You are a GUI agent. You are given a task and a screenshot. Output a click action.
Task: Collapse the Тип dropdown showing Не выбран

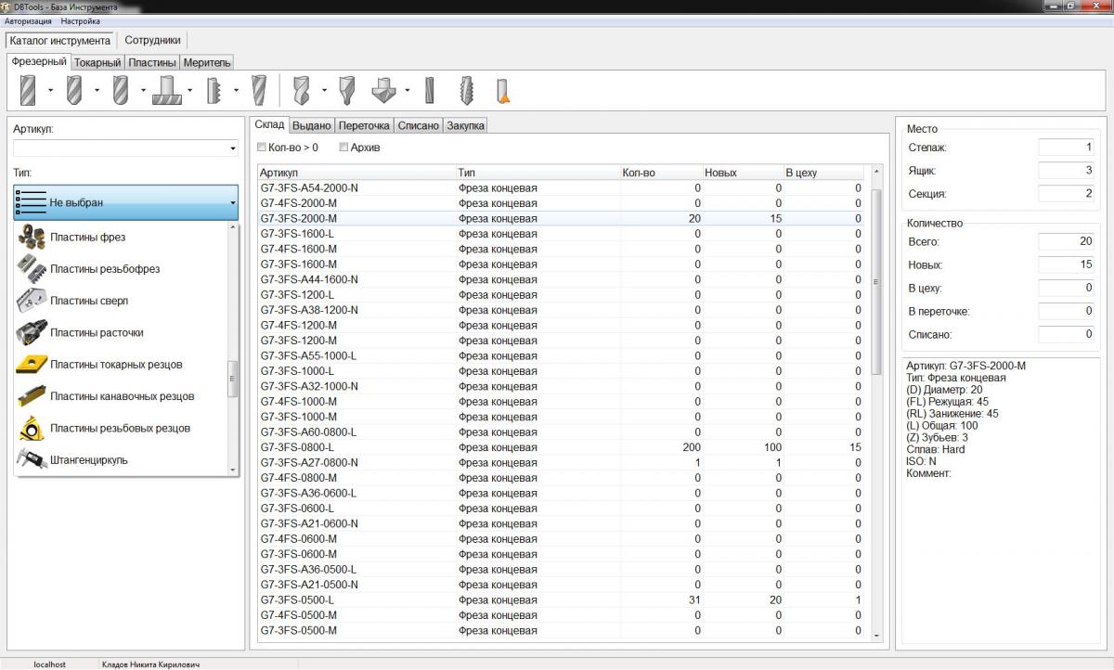point(231,202)
